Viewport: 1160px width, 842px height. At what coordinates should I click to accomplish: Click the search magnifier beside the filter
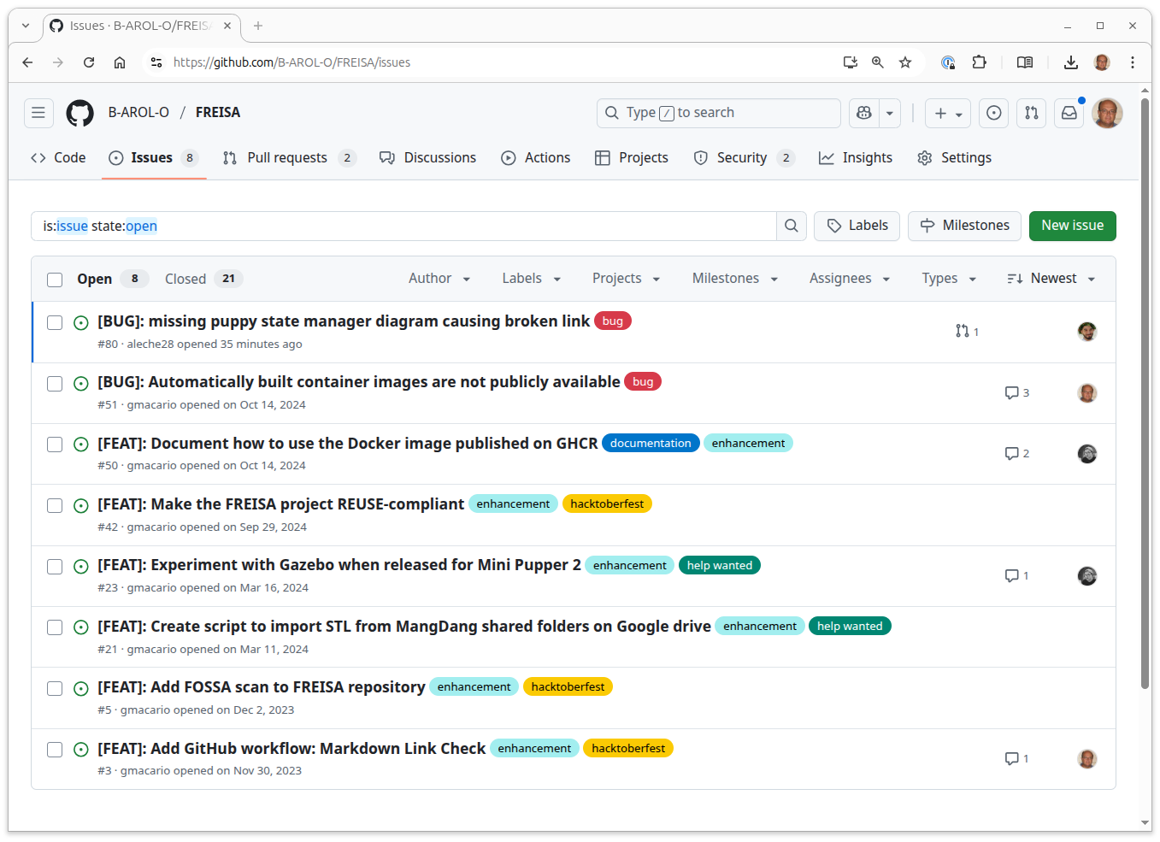click(x=792, y=226)
